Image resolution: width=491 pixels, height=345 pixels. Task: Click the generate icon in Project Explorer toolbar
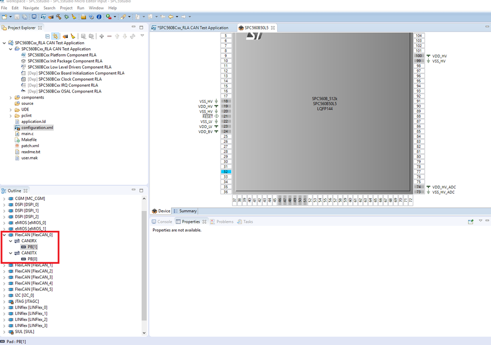point(65,36)
